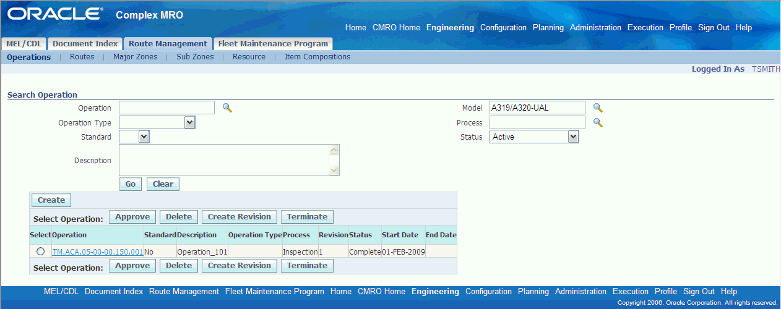The image size is (781, 309).
Task: Click the Terminate button above the table
Action: pyautogui.click(x=308, y=217)
